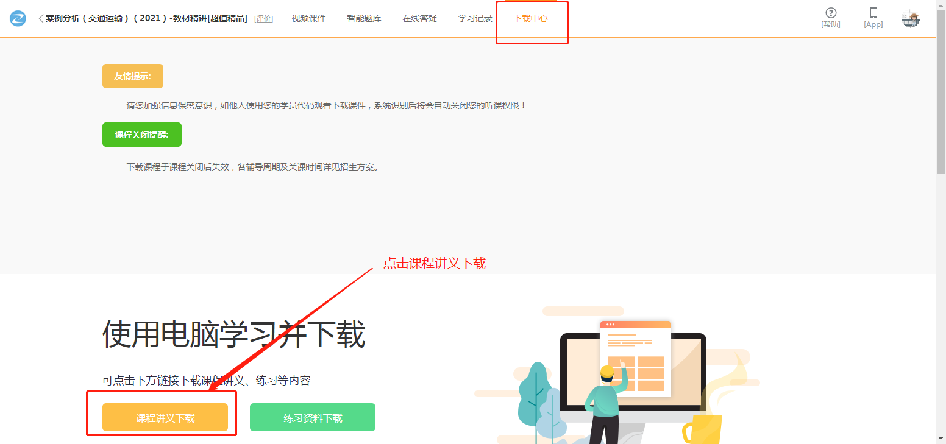Screen dimensions: 946x444
Task: Open the user avatar profile picture
Action: pos(910,19)
